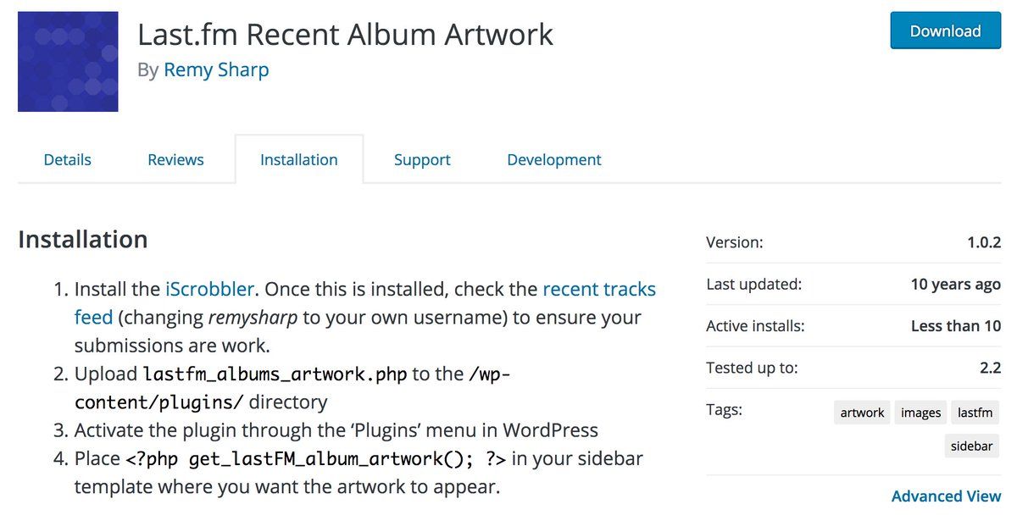Select the artwork tag

(862, 413)
